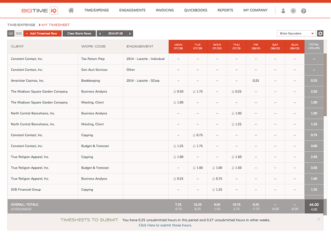The width and height of the screenshot is (331, 249).
Task: Click Add Timesheet Row button
Action: (x=42, y=34)
